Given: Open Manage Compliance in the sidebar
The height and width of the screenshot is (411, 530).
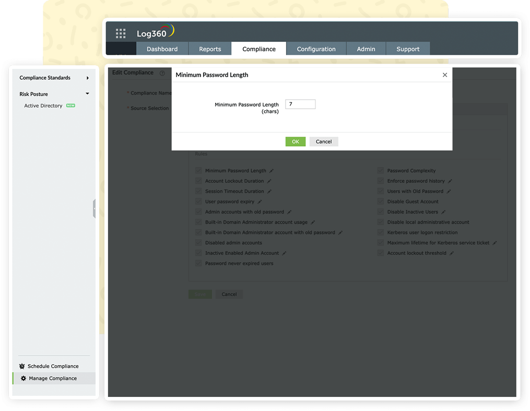Looking at the screenshot, I should 53,378.
